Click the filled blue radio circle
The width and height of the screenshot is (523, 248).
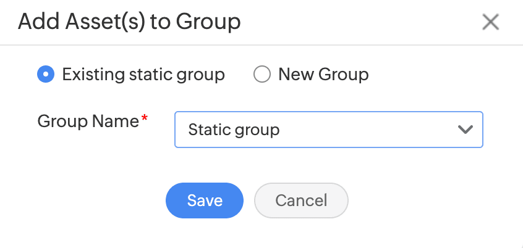[46, 75]
